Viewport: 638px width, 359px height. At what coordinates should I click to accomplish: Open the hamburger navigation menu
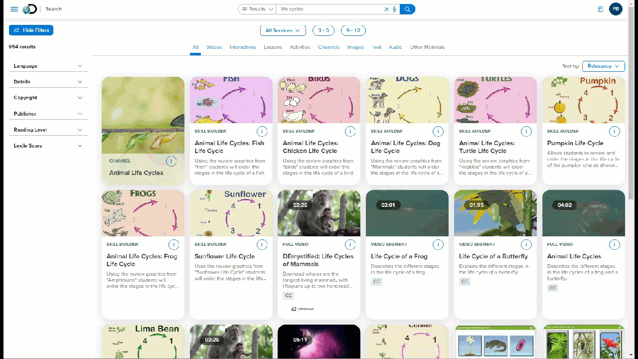click(x=14, y=8)
